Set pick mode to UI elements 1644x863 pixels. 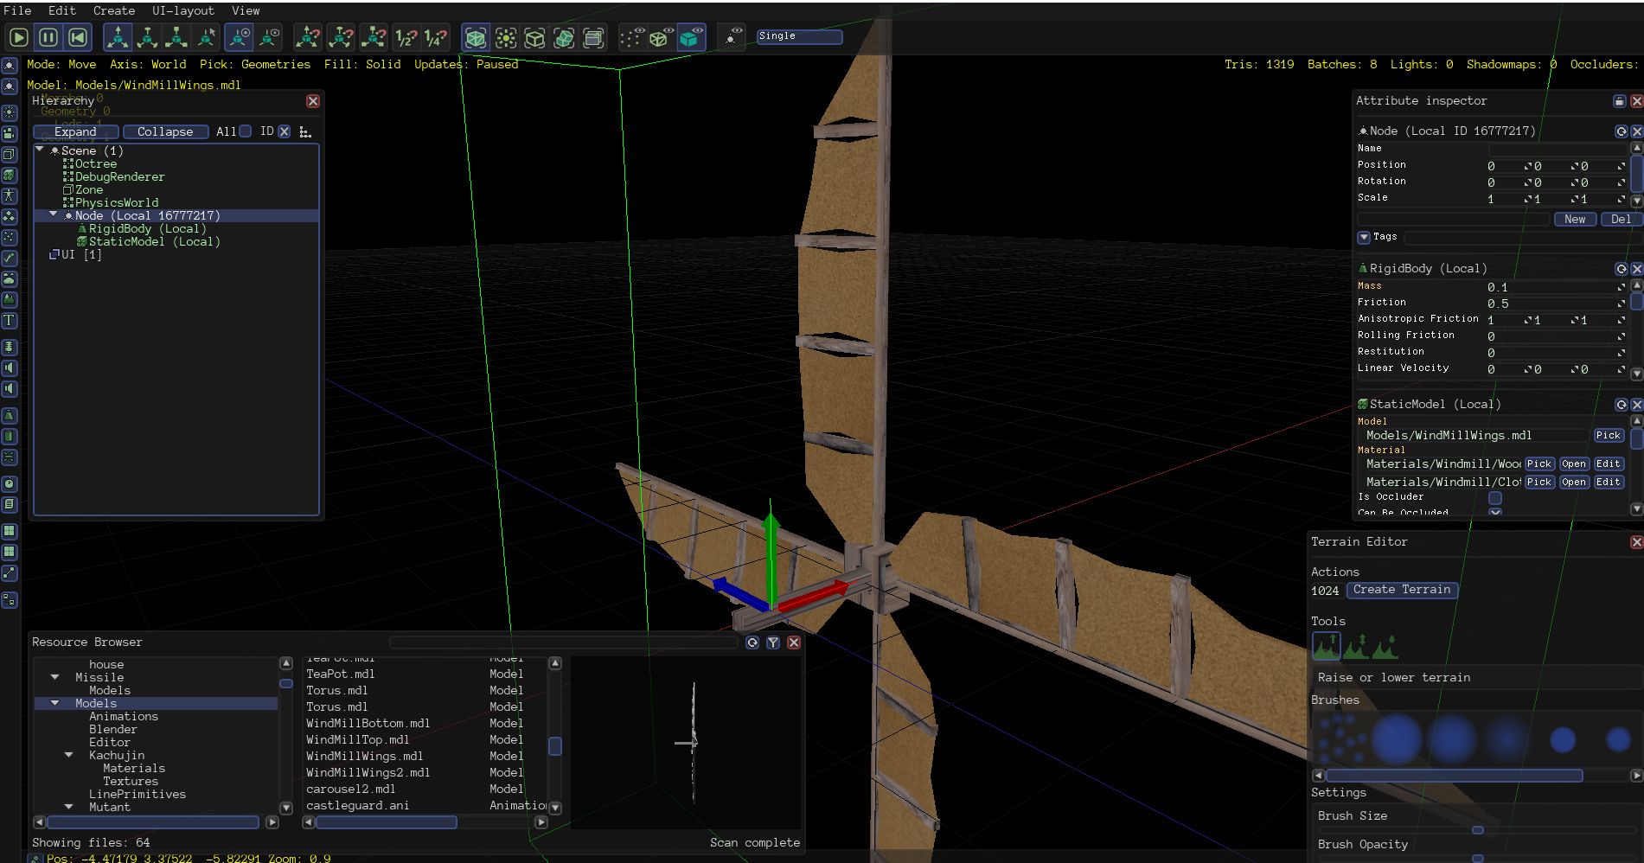pos(593,37)
